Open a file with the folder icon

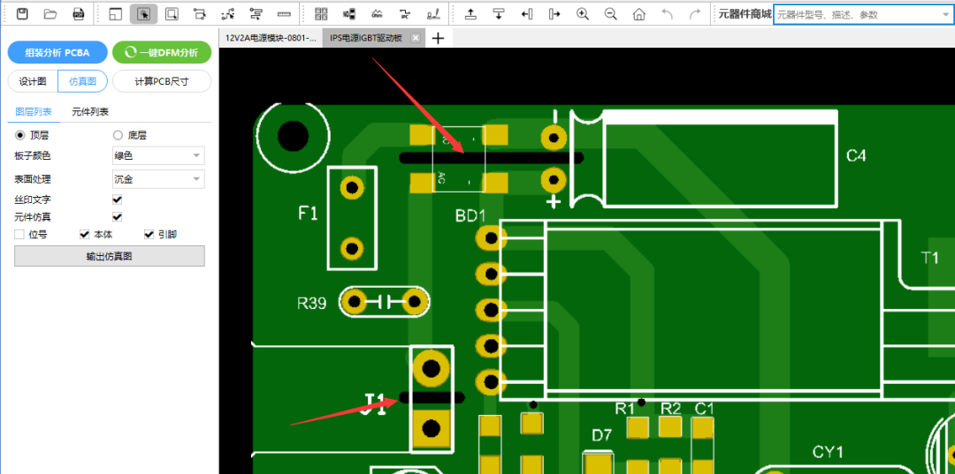[50, 14]
